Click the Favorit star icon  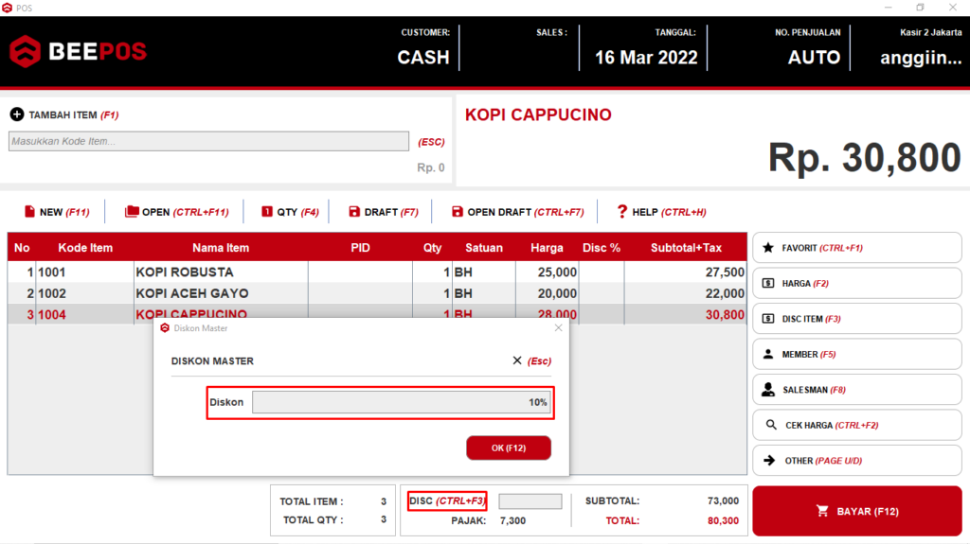point(767,247)
